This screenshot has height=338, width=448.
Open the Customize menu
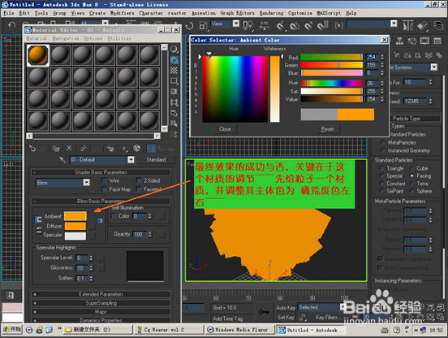point(300,13)
